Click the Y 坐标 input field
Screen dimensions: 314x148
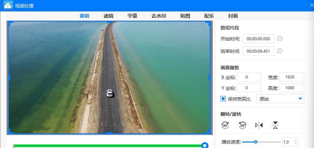[x=249, y=88]
